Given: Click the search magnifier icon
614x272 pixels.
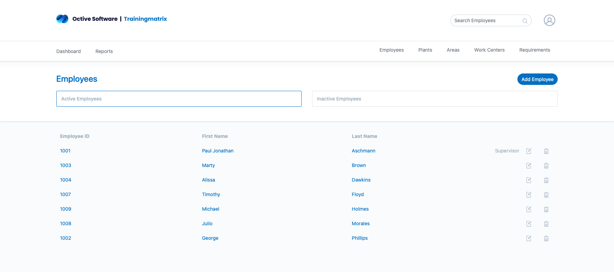Looking at the screenshot, I should pos(525,21).
